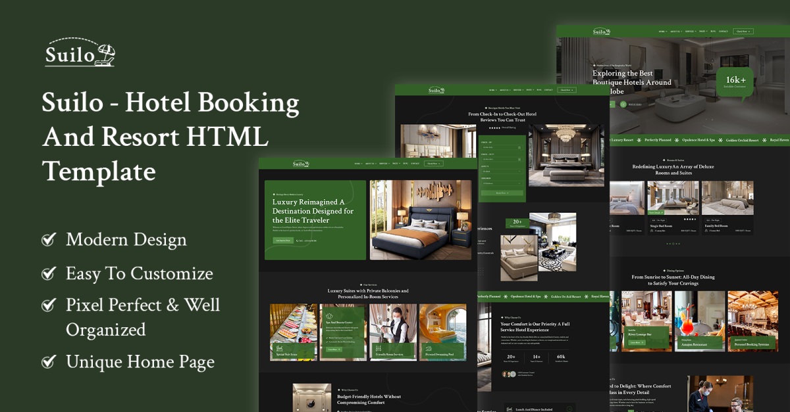
Task: Click the checkmark beside Easy To Customize
Action: click(x=49, y=273)
